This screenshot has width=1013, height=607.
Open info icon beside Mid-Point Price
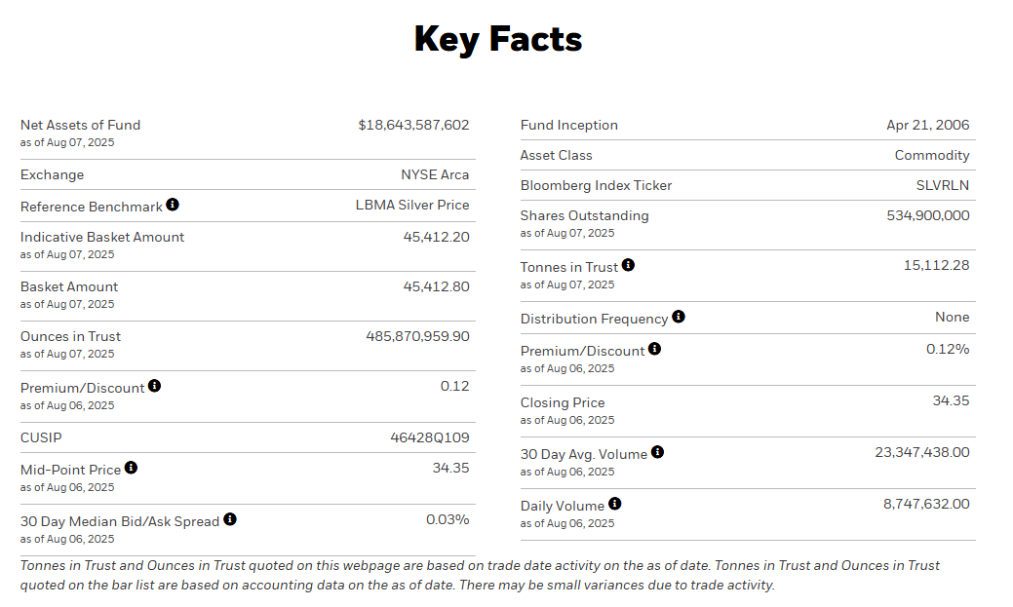point(132,468)
